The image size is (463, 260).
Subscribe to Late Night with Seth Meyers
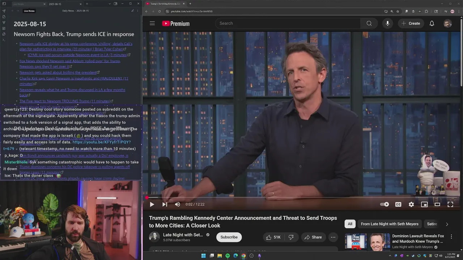[229, 237]
